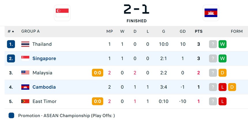Click the Singapore team logo at top
Viewport: 248px width, 122px height.
[62, 13]
